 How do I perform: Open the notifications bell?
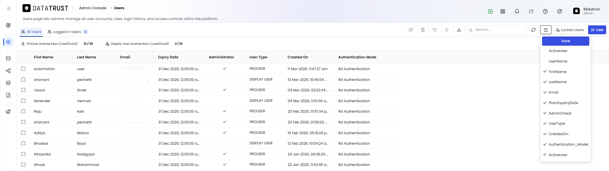coord(517,11)
